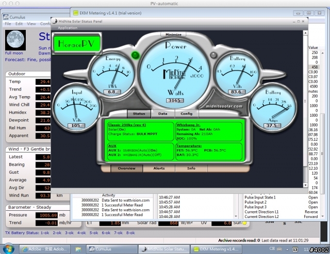The width and height of the screenshot is (330, 254).
Task: Click the Wind Run value 93.3
Action: pos(43,195)
